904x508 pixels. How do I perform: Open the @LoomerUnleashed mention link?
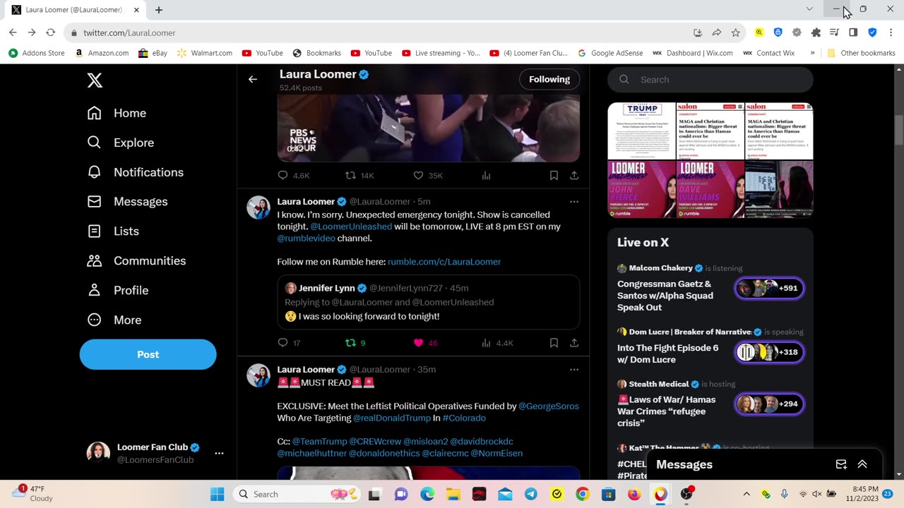pos(351,226)
